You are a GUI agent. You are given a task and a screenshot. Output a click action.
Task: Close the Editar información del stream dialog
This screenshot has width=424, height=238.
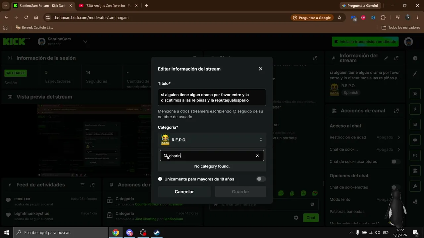click(260, 69)
